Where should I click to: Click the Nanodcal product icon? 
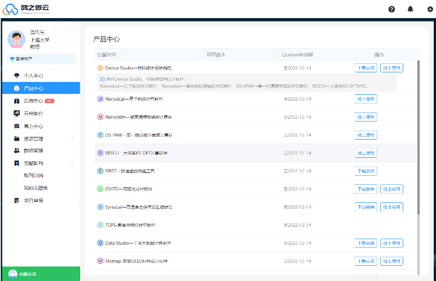tap(101, 99)
